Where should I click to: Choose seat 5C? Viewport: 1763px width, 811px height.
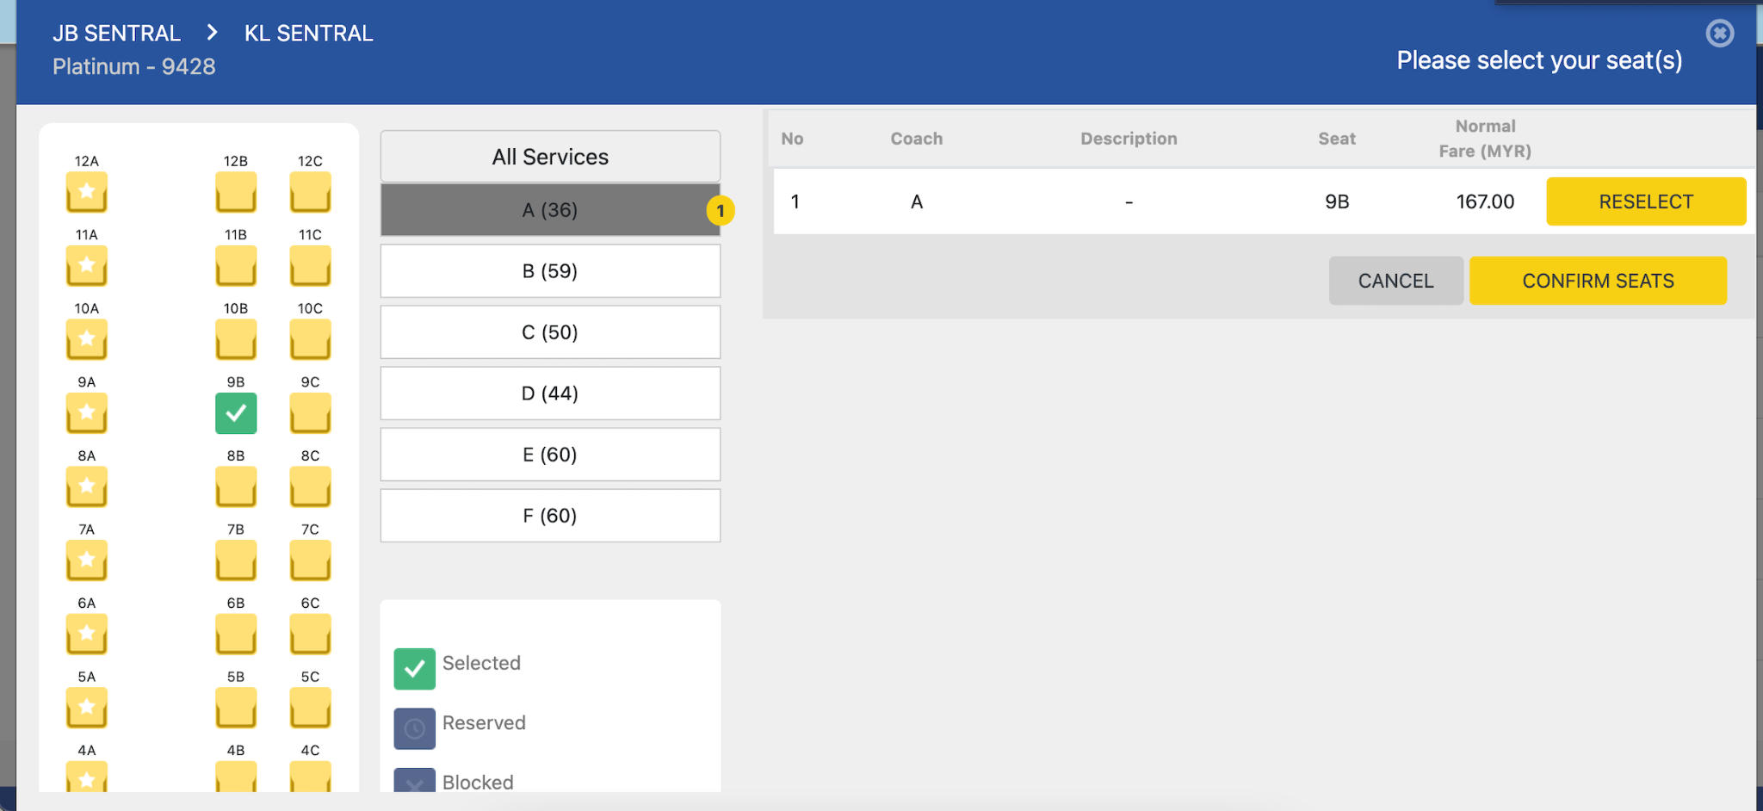(310, 708)
